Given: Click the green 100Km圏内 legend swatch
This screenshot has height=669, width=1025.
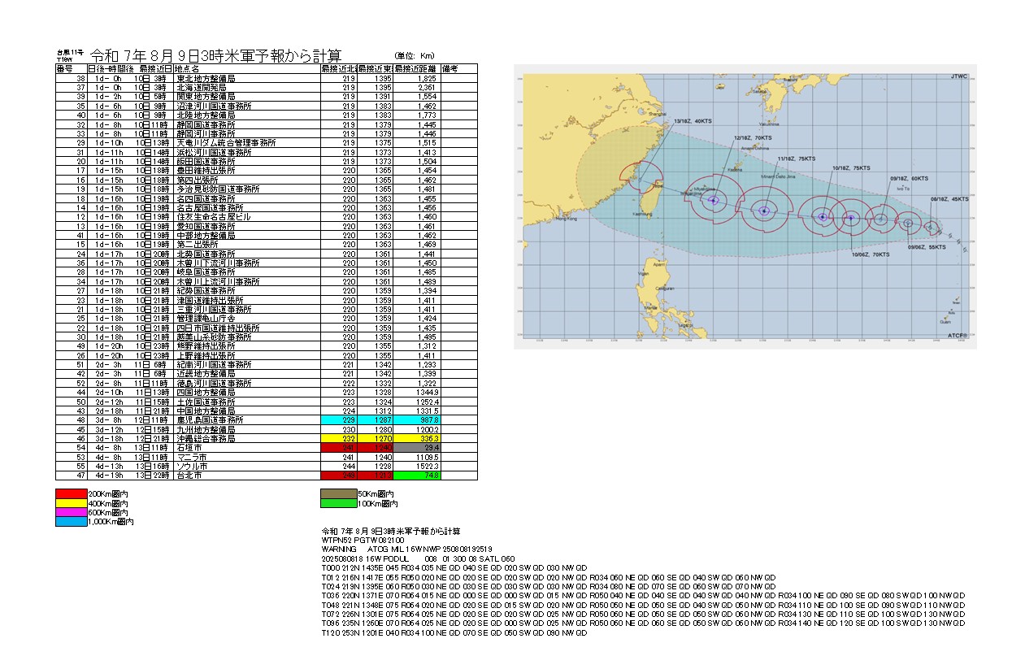Looking at the screenshot, I should pyautogui.click(x=339, y=503).
